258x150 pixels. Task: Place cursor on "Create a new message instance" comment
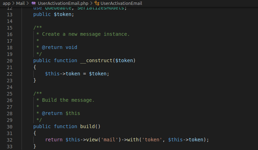(x=86, y=34)
